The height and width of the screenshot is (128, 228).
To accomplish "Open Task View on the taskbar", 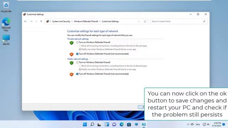I will pos(99,124).
